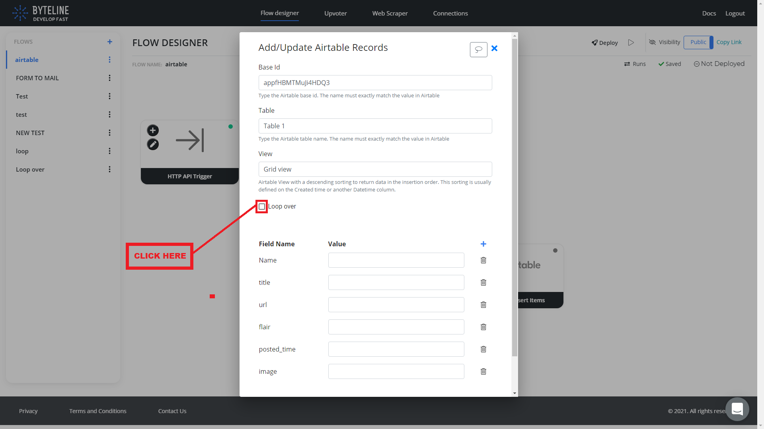Image resolution: width=764 pixels, height=429 pixels.
Task: Open the Docs link
Action: pos(709,14)
